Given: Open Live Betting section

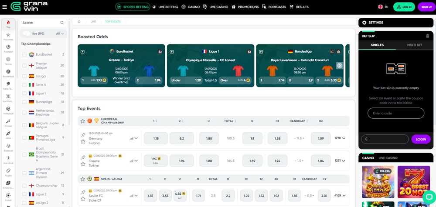Looking at the screenshot, I should tap(165, 7).
